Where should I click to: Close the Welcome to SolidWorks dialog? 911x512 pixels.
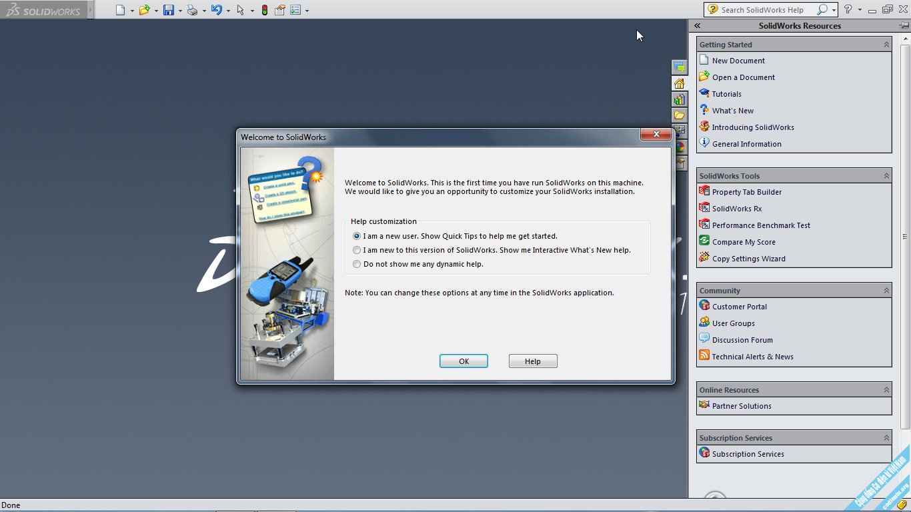click(656, 134)
